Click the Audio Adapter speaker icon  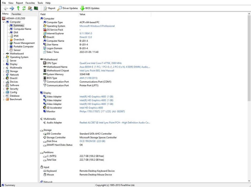pos(45,123)
